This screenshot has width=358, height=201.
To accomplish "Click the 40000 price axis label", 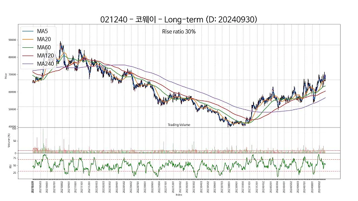I will pos(12,126).
